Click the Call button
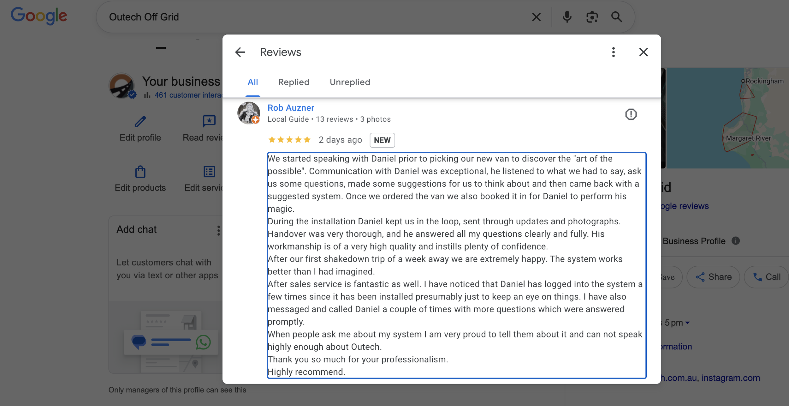The width and height of the screenshot is (789, 406). 766,277
